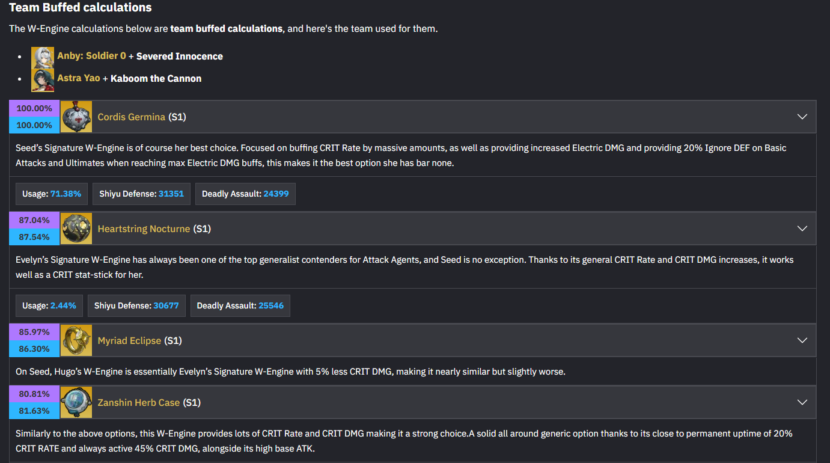
Task: Click the Anby: Soldier 0 portrait icon
Action: (x=43, y=58)
